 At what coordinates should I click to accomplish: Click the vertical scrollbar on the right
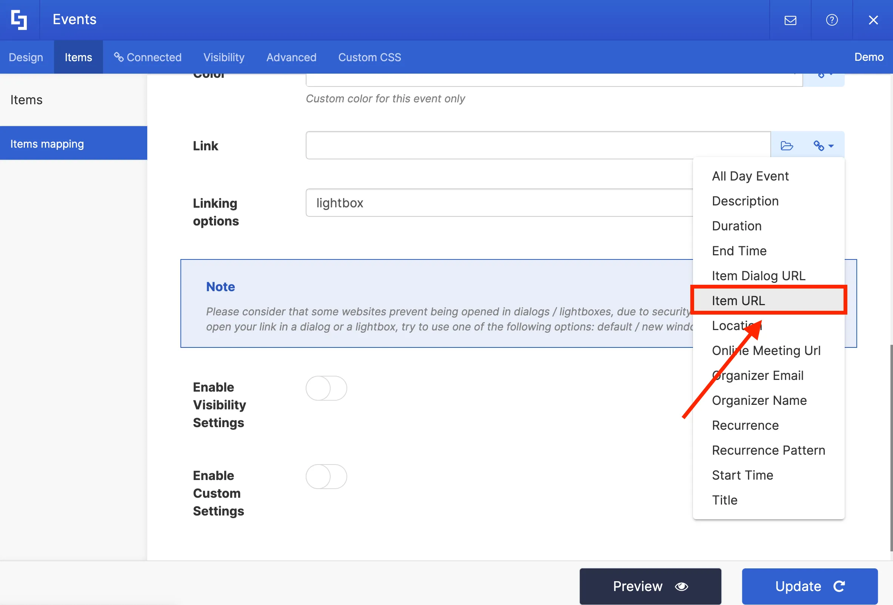click(891, 448)
